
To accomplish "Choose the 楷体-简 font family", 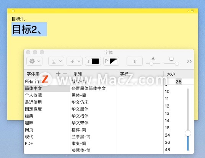I will pyautogui.click(x=93, y=130).
